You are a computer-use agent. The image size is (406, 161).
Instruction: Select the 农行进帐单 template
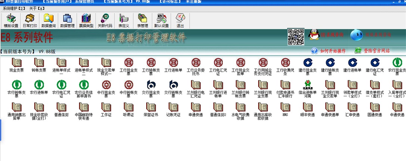coord(39,87)
